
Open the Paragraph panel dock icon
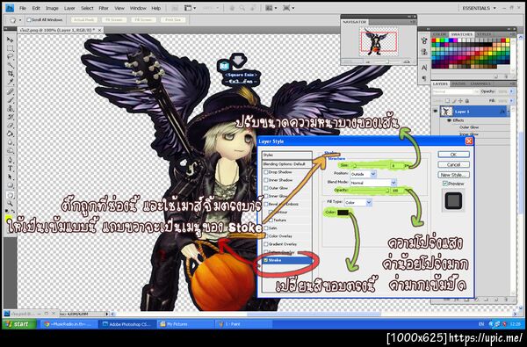[x=424, y=77]
